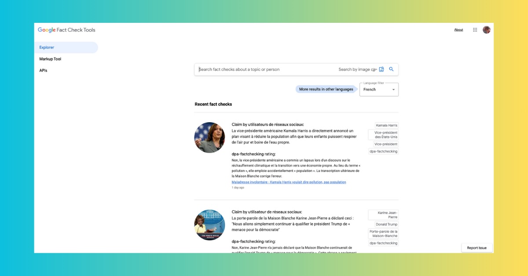Click the 1 day ago timestamp
This screenshot has width=528, height=276.
238,188
